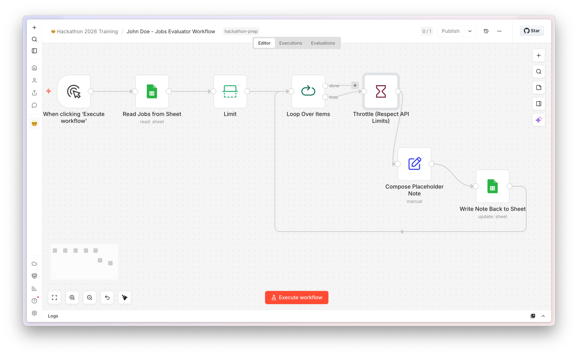Image resolution: width=578 pixels, height=356 pixels.
Task: Click the Execute workflow button
Action: click(297, 298)
